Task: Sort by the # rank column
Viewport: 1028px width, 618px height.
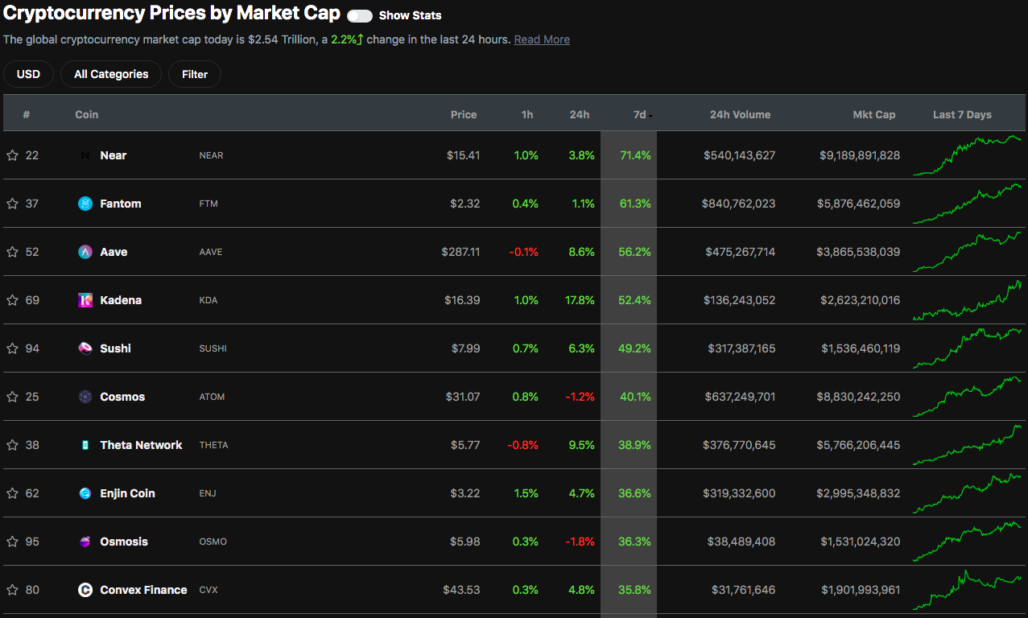Action: coord(27,114)
